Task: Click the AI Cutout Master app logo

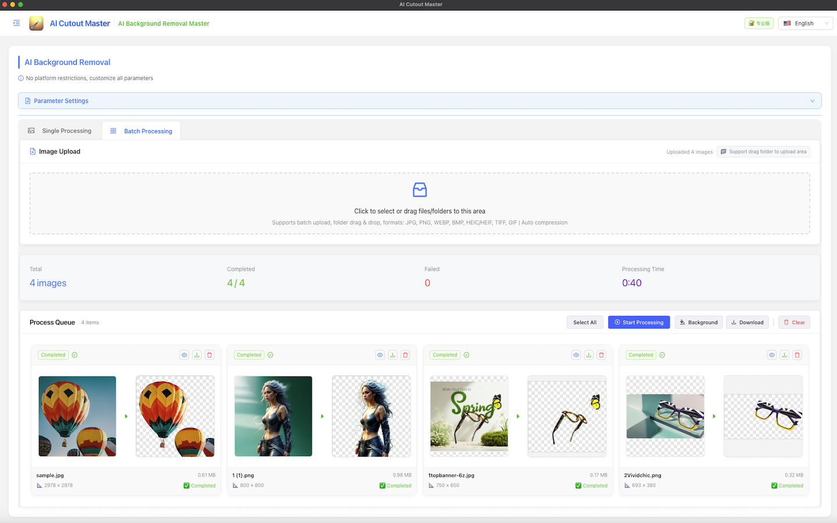Action: (x=36, y=23)
